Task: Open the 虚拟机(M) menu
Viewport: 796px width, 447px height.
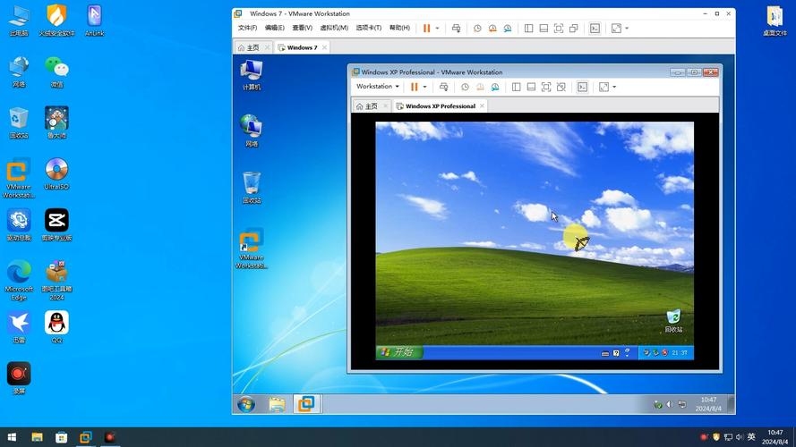Action: pos(336,29)
